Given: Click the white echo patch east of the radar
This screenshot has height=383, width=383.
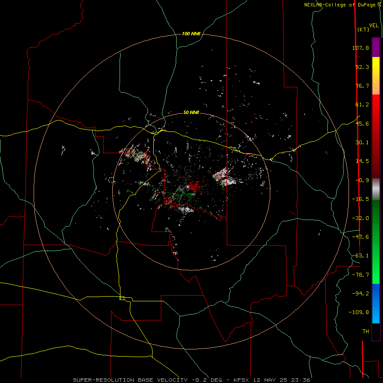Looking at the screenshot, I should coord(224,177).
